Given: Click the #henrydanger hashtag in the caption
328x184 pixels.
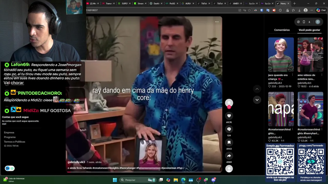Looking at the screenshot, I should pos(127,168).
